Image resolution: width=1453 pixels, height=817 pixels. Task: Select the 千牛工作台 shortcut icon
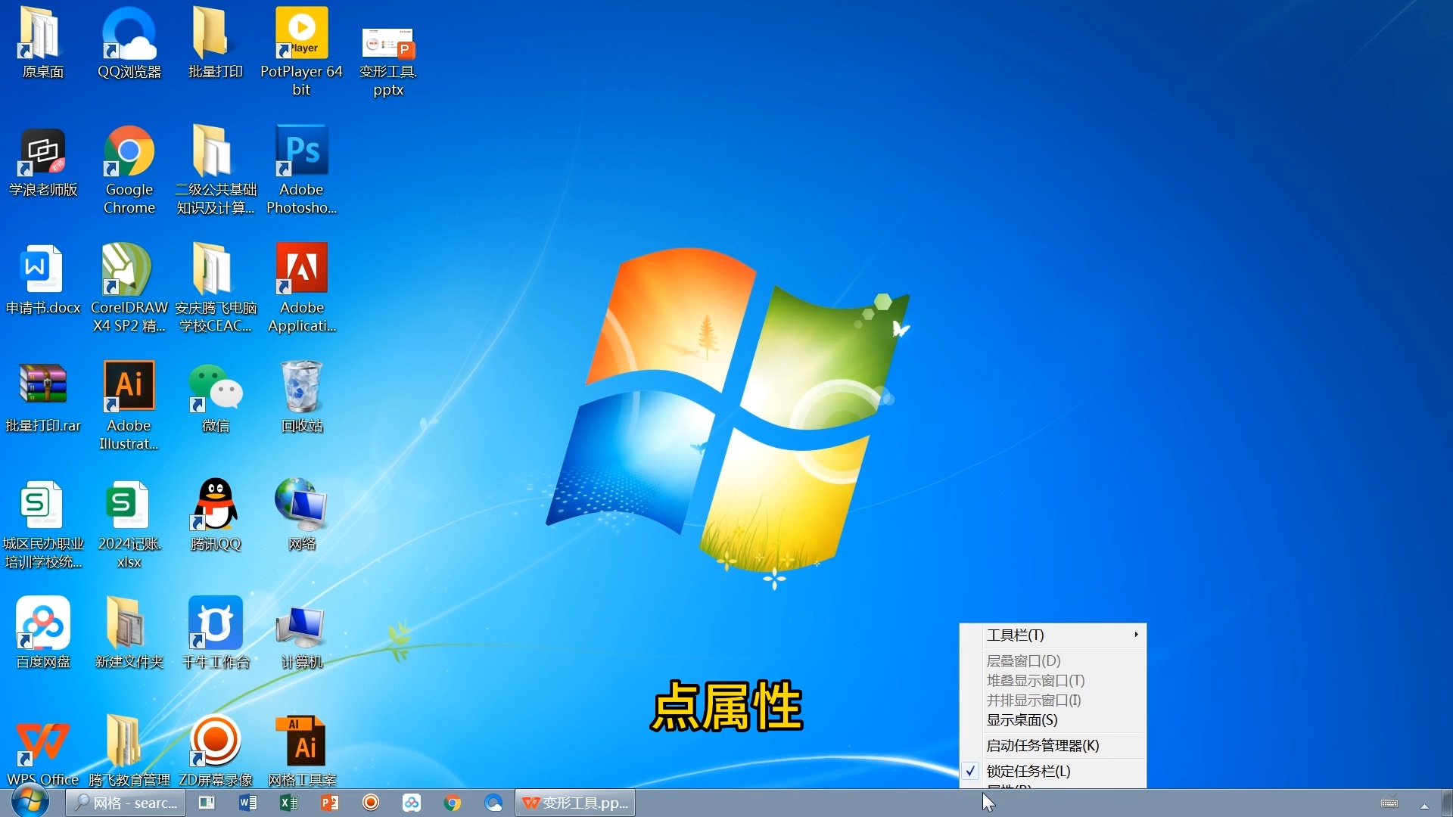point(216,633)
